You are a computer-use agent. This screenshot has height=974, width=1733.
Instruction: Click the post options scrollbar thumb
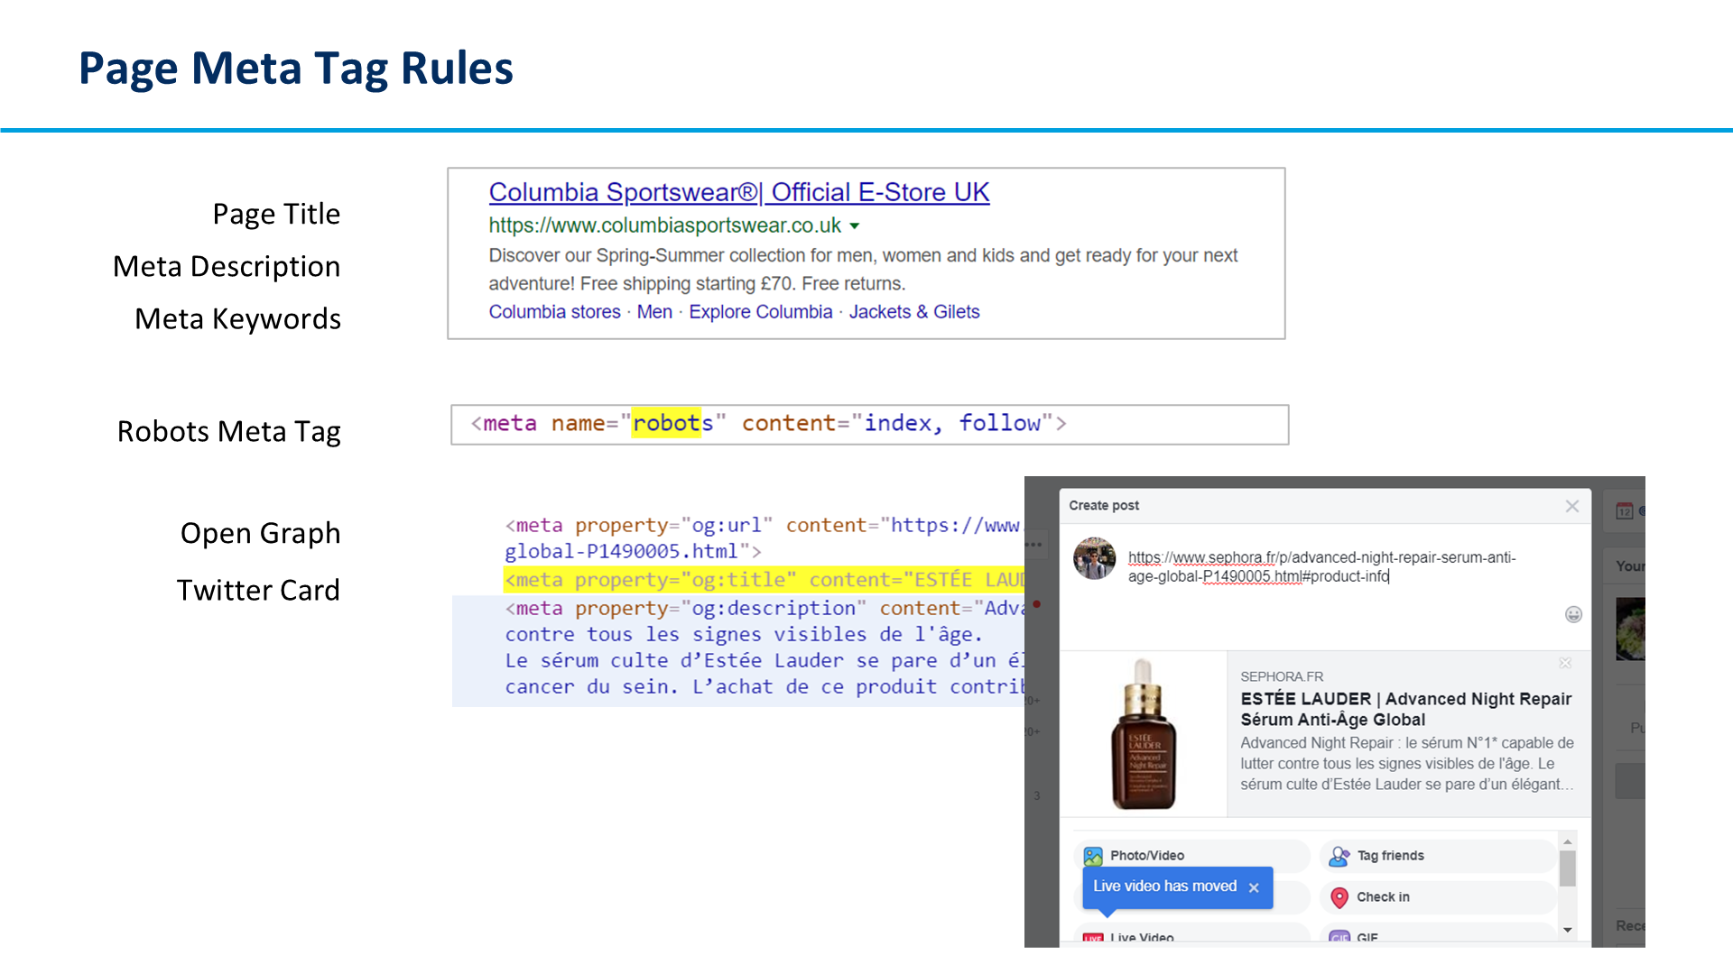[1568, 868]
